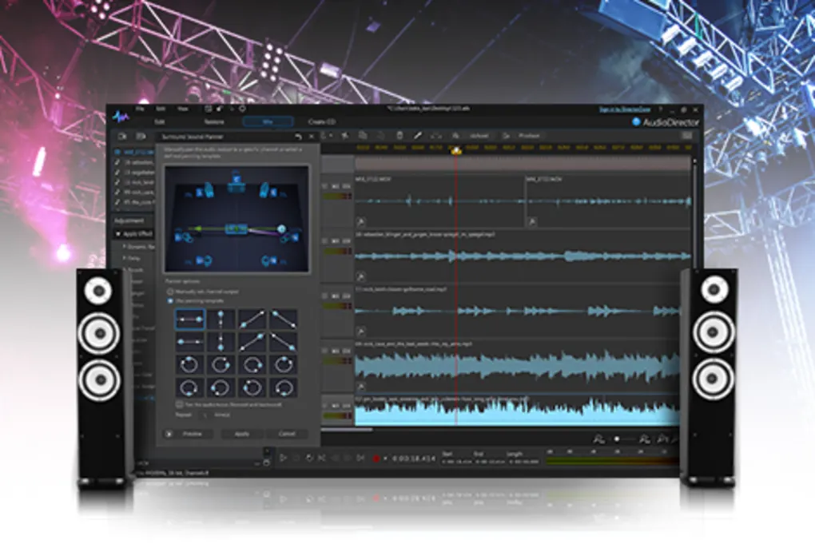Click the second library icon above file list
This screenshot has height=544, width=815.
pos(141,136)
